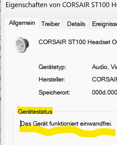
Task: Click the Gerätestatus group label
Action: 35,112
